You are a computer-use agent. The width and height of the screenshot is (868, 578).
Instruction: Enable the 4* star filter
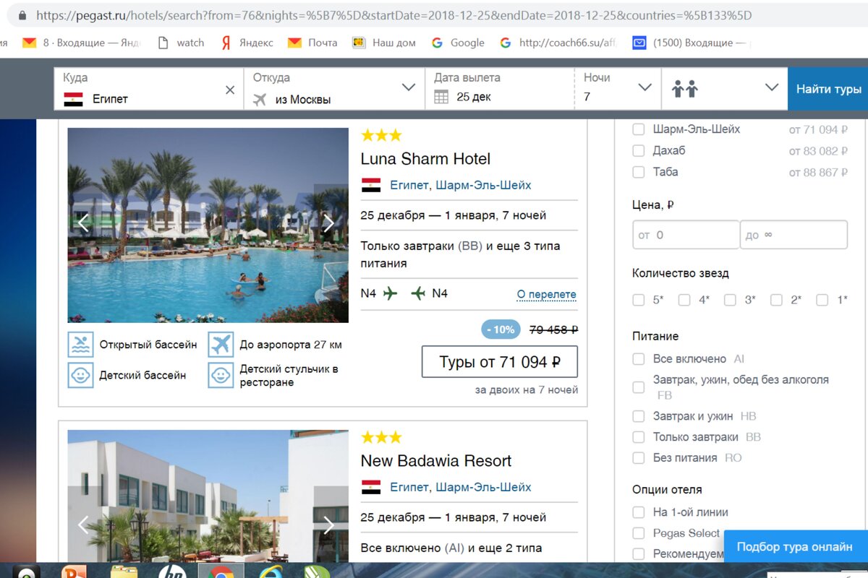pos(684,300)
